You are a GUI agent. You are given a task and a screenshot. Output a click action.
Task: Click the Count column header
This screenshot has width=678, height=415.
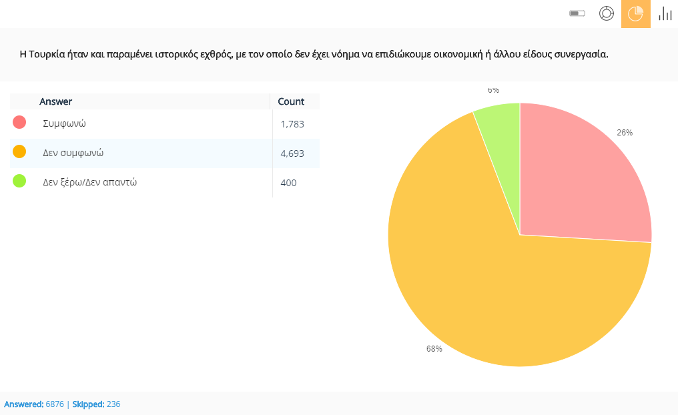[x=291, y=101]
